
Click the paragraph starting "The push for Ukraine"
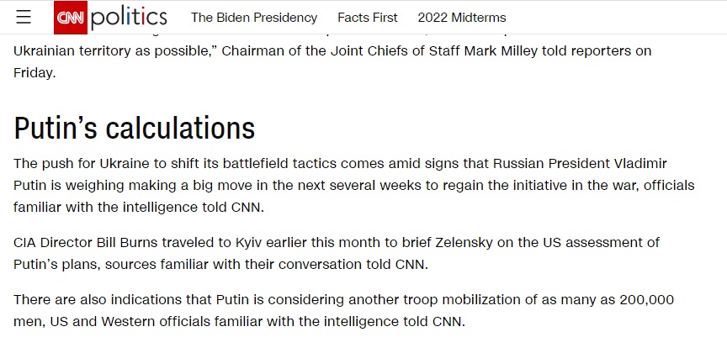click(353, 185)
